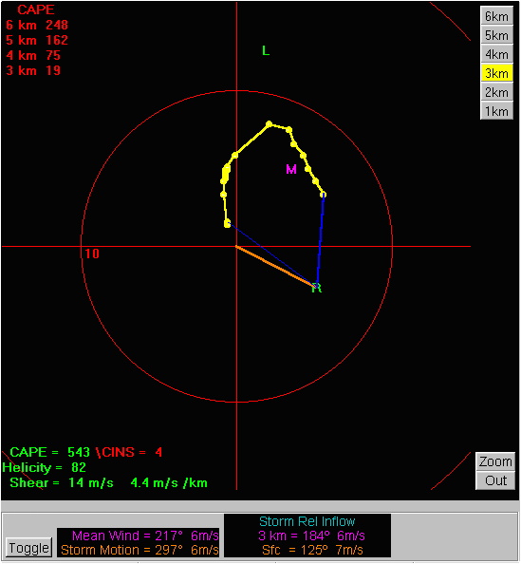Click the magenta M mean wind marker

291,169
